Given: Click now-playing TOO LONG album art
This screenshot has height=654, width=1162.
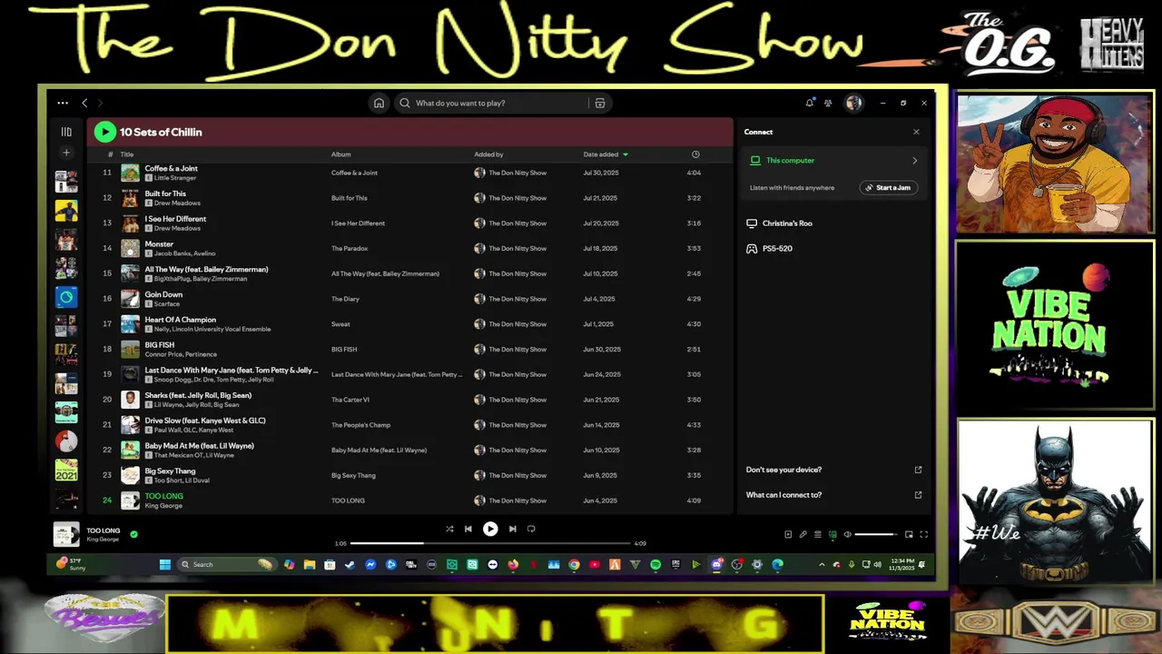Looking at the screenshot, I should tap(66, 534).
